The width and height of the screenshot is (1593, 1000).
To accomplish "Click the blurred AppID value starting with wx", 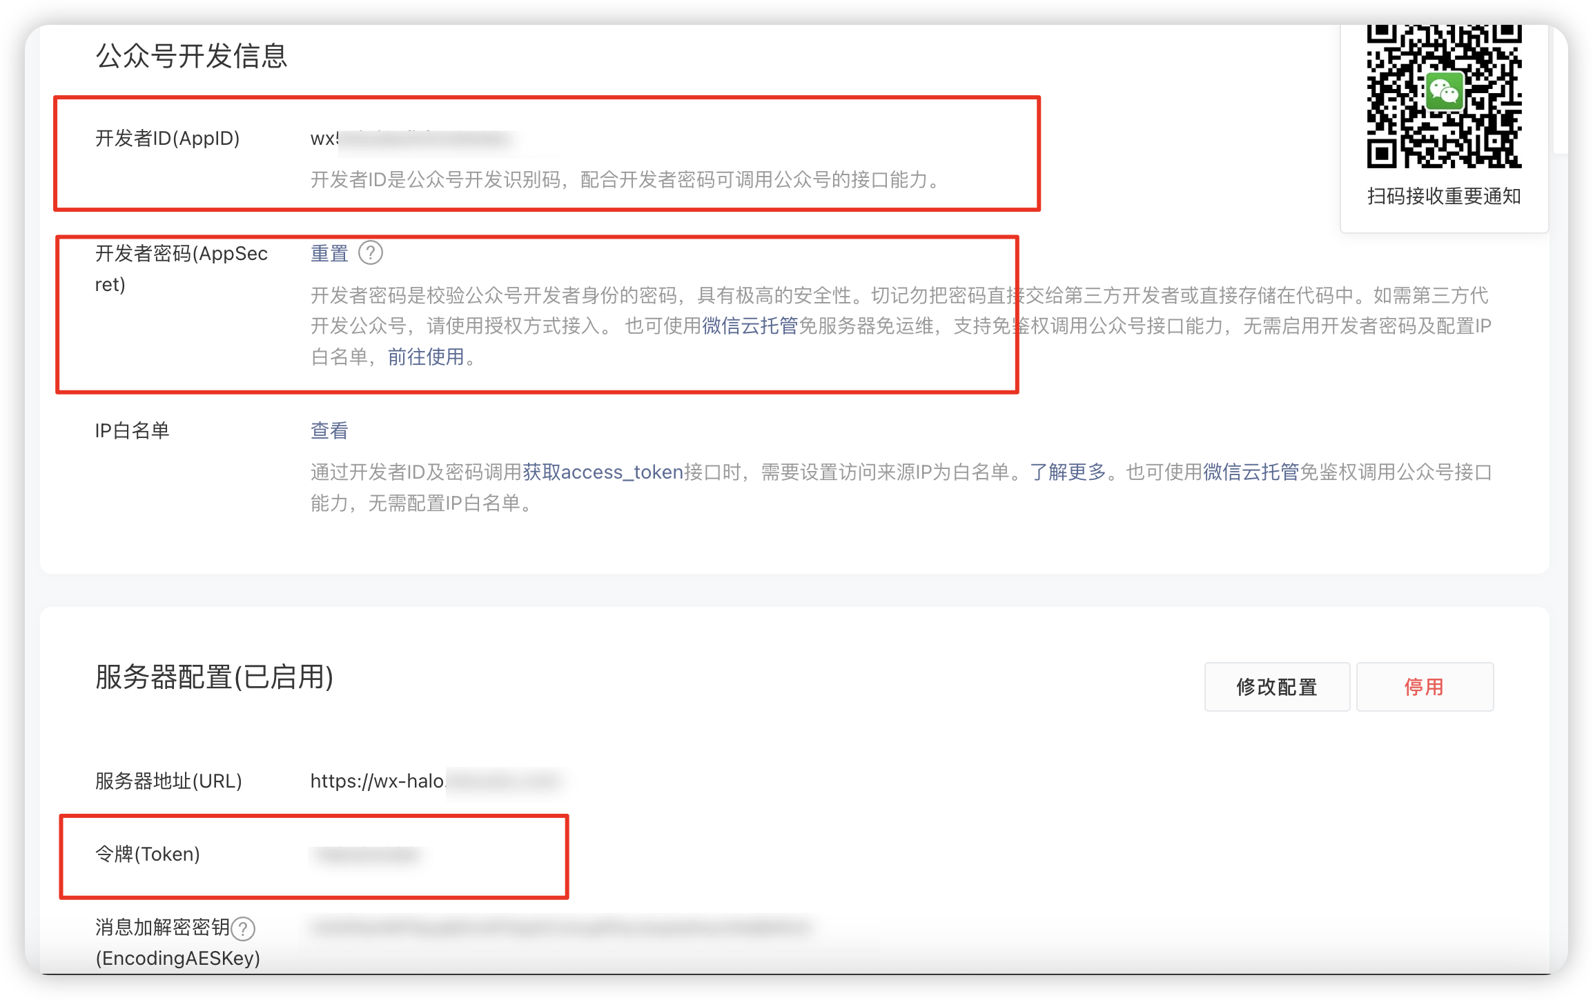I will [x=412, y=139].
